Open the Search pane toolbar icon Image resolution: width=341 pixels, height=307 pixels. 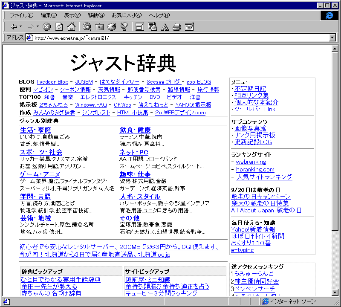[87, 27]
